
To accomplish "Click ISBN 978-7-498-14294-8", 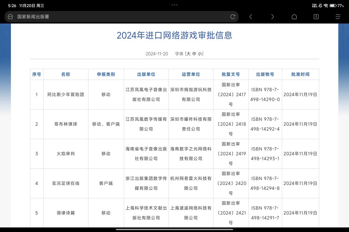I will [x=265, y=183].
